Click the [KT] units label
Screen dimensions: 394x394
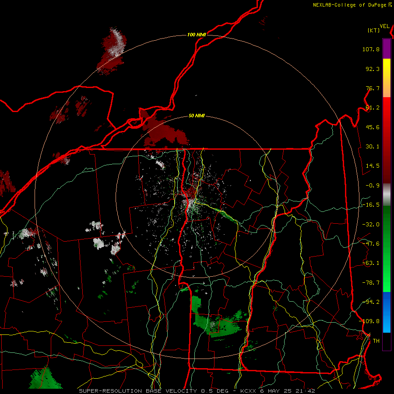pos(374,30)
